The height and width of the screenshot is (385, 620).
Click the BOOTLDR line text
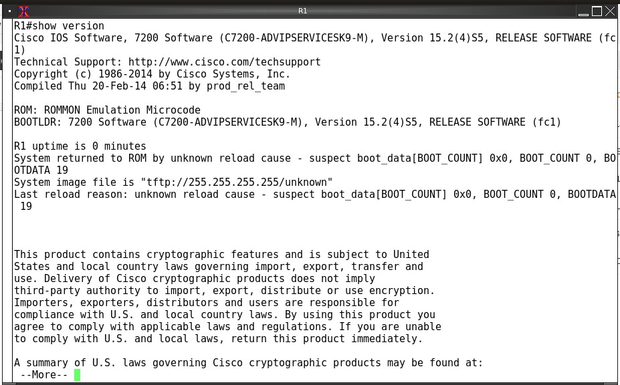288,122
